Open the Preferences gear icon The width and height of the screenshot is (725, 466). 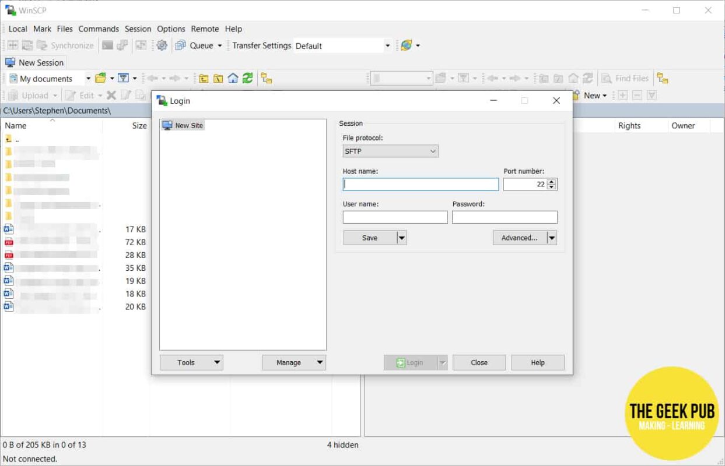tap(162, 45)
